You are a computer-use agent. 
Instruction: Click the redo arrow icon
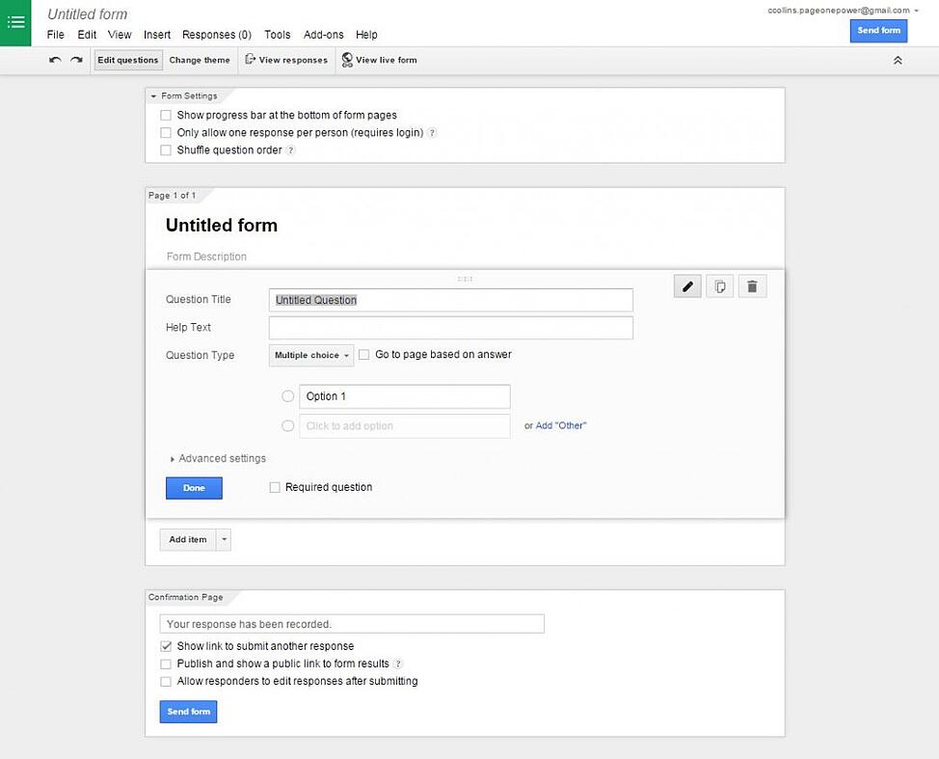(76, 59)
